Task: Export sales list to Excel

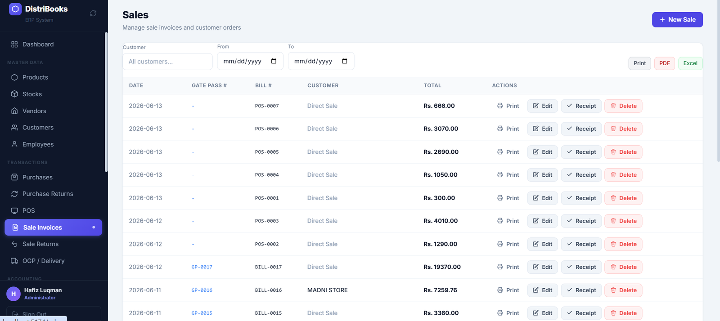Action: click(690, 63)
